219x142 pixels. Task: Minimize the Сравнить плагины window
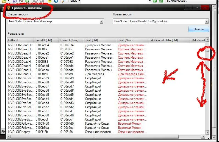188,8
